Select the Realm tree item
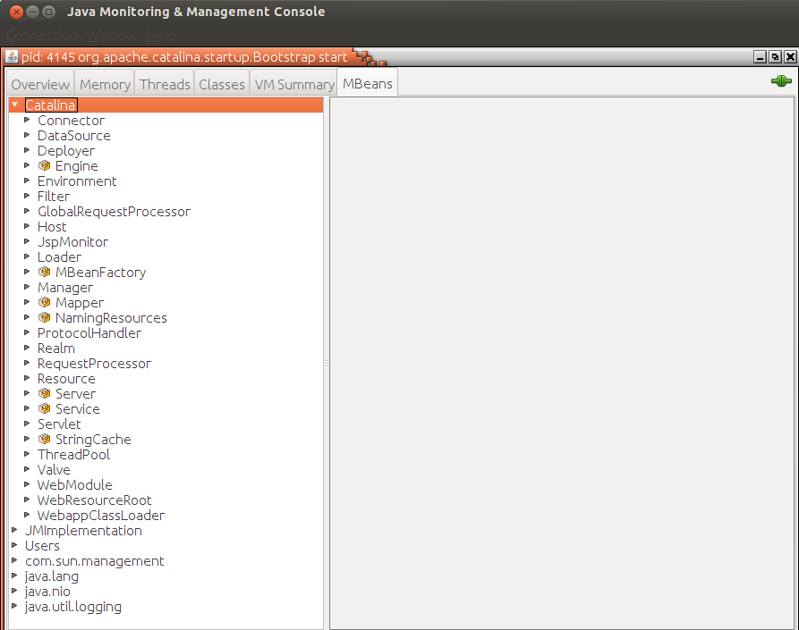This screenshot has height=630, width=799. coord(56,349)
